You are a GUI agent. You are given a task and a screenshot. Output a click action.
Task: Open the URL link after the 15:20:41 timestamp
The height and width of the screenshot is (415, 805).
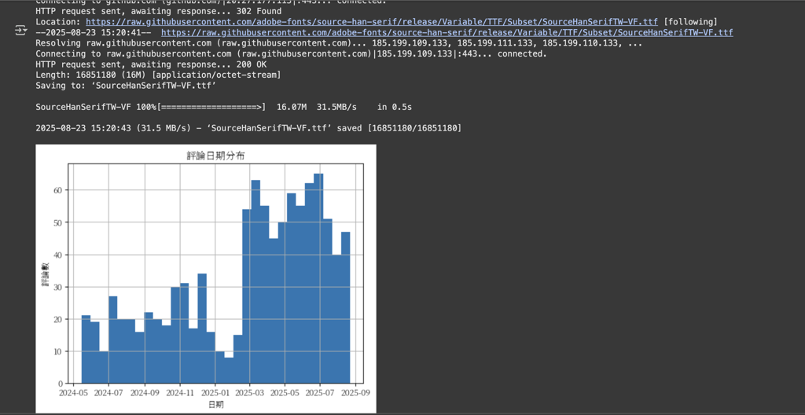click(x=447, y=32)
